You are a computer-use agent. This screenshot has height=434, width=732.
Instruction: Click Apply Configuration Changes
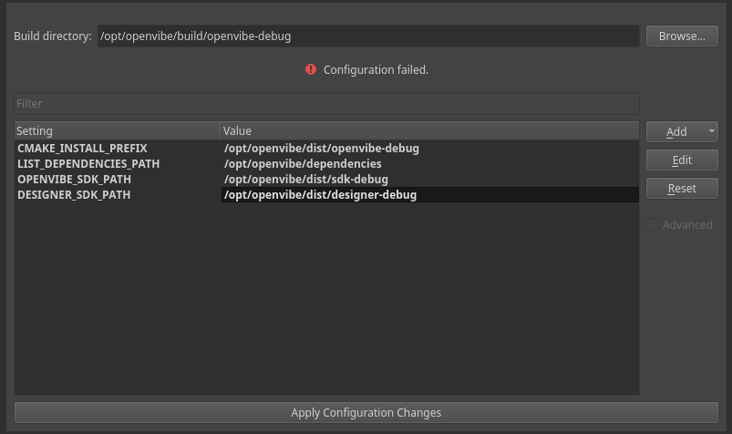[x=366, y=413]
